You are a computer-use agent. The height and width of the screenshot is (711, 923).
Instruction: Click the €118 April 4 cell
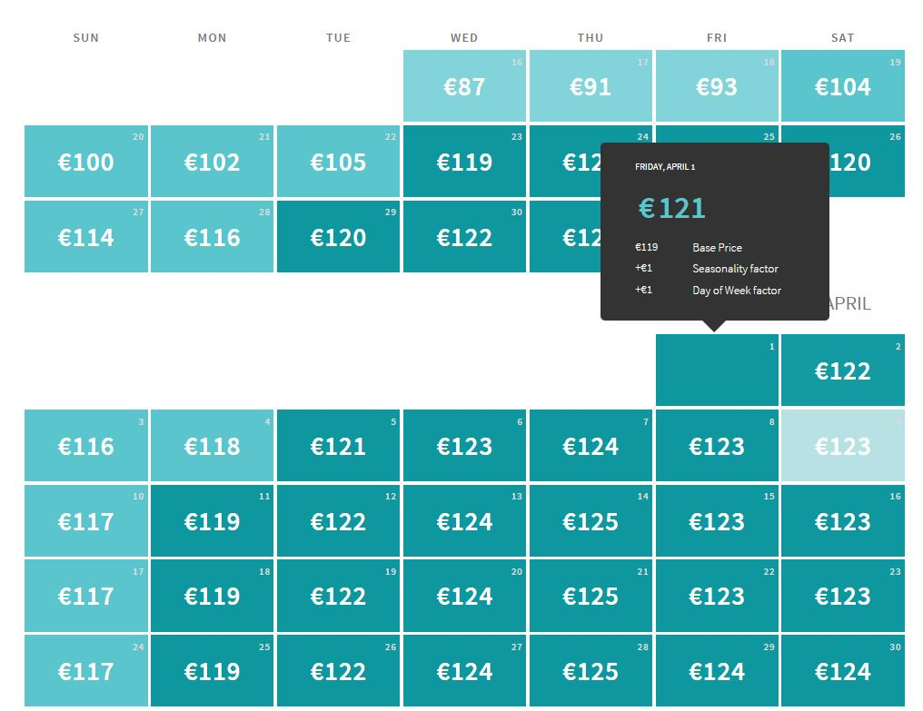click(212, 446)
